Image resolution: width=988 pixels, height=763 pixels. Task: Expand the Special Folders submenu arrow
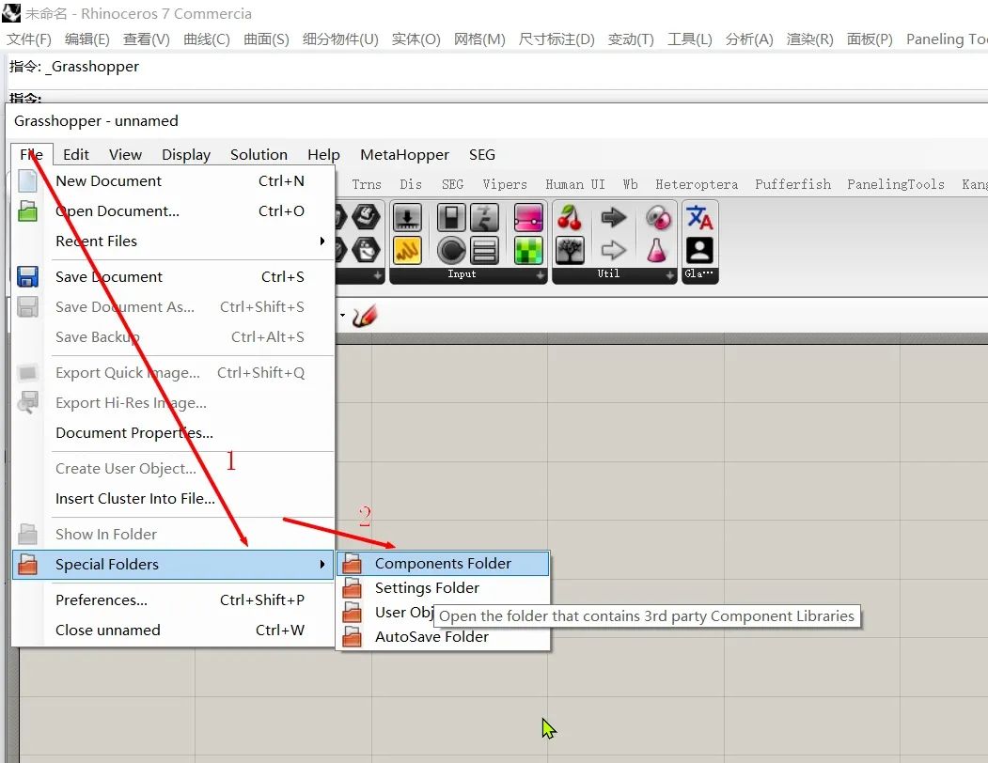pos(322,564)
